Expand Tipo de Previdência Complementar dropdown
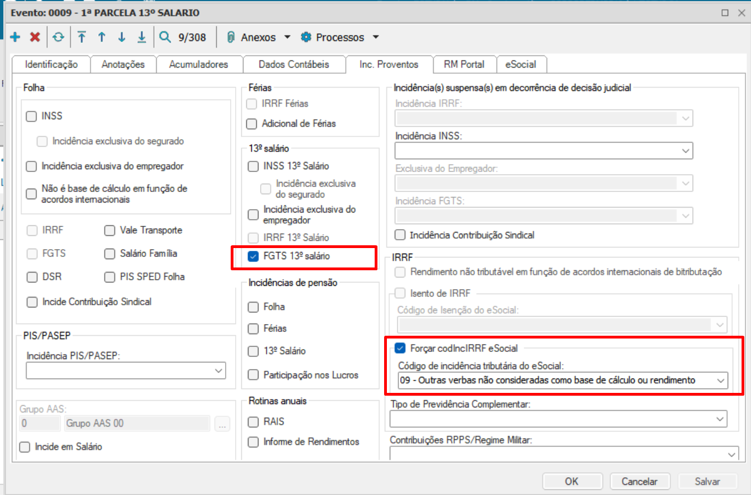 [720, 419]
